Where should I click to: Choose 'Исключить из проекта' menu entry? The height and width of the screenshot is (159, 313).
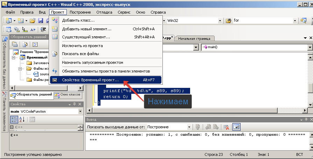[x=106, y=46]
